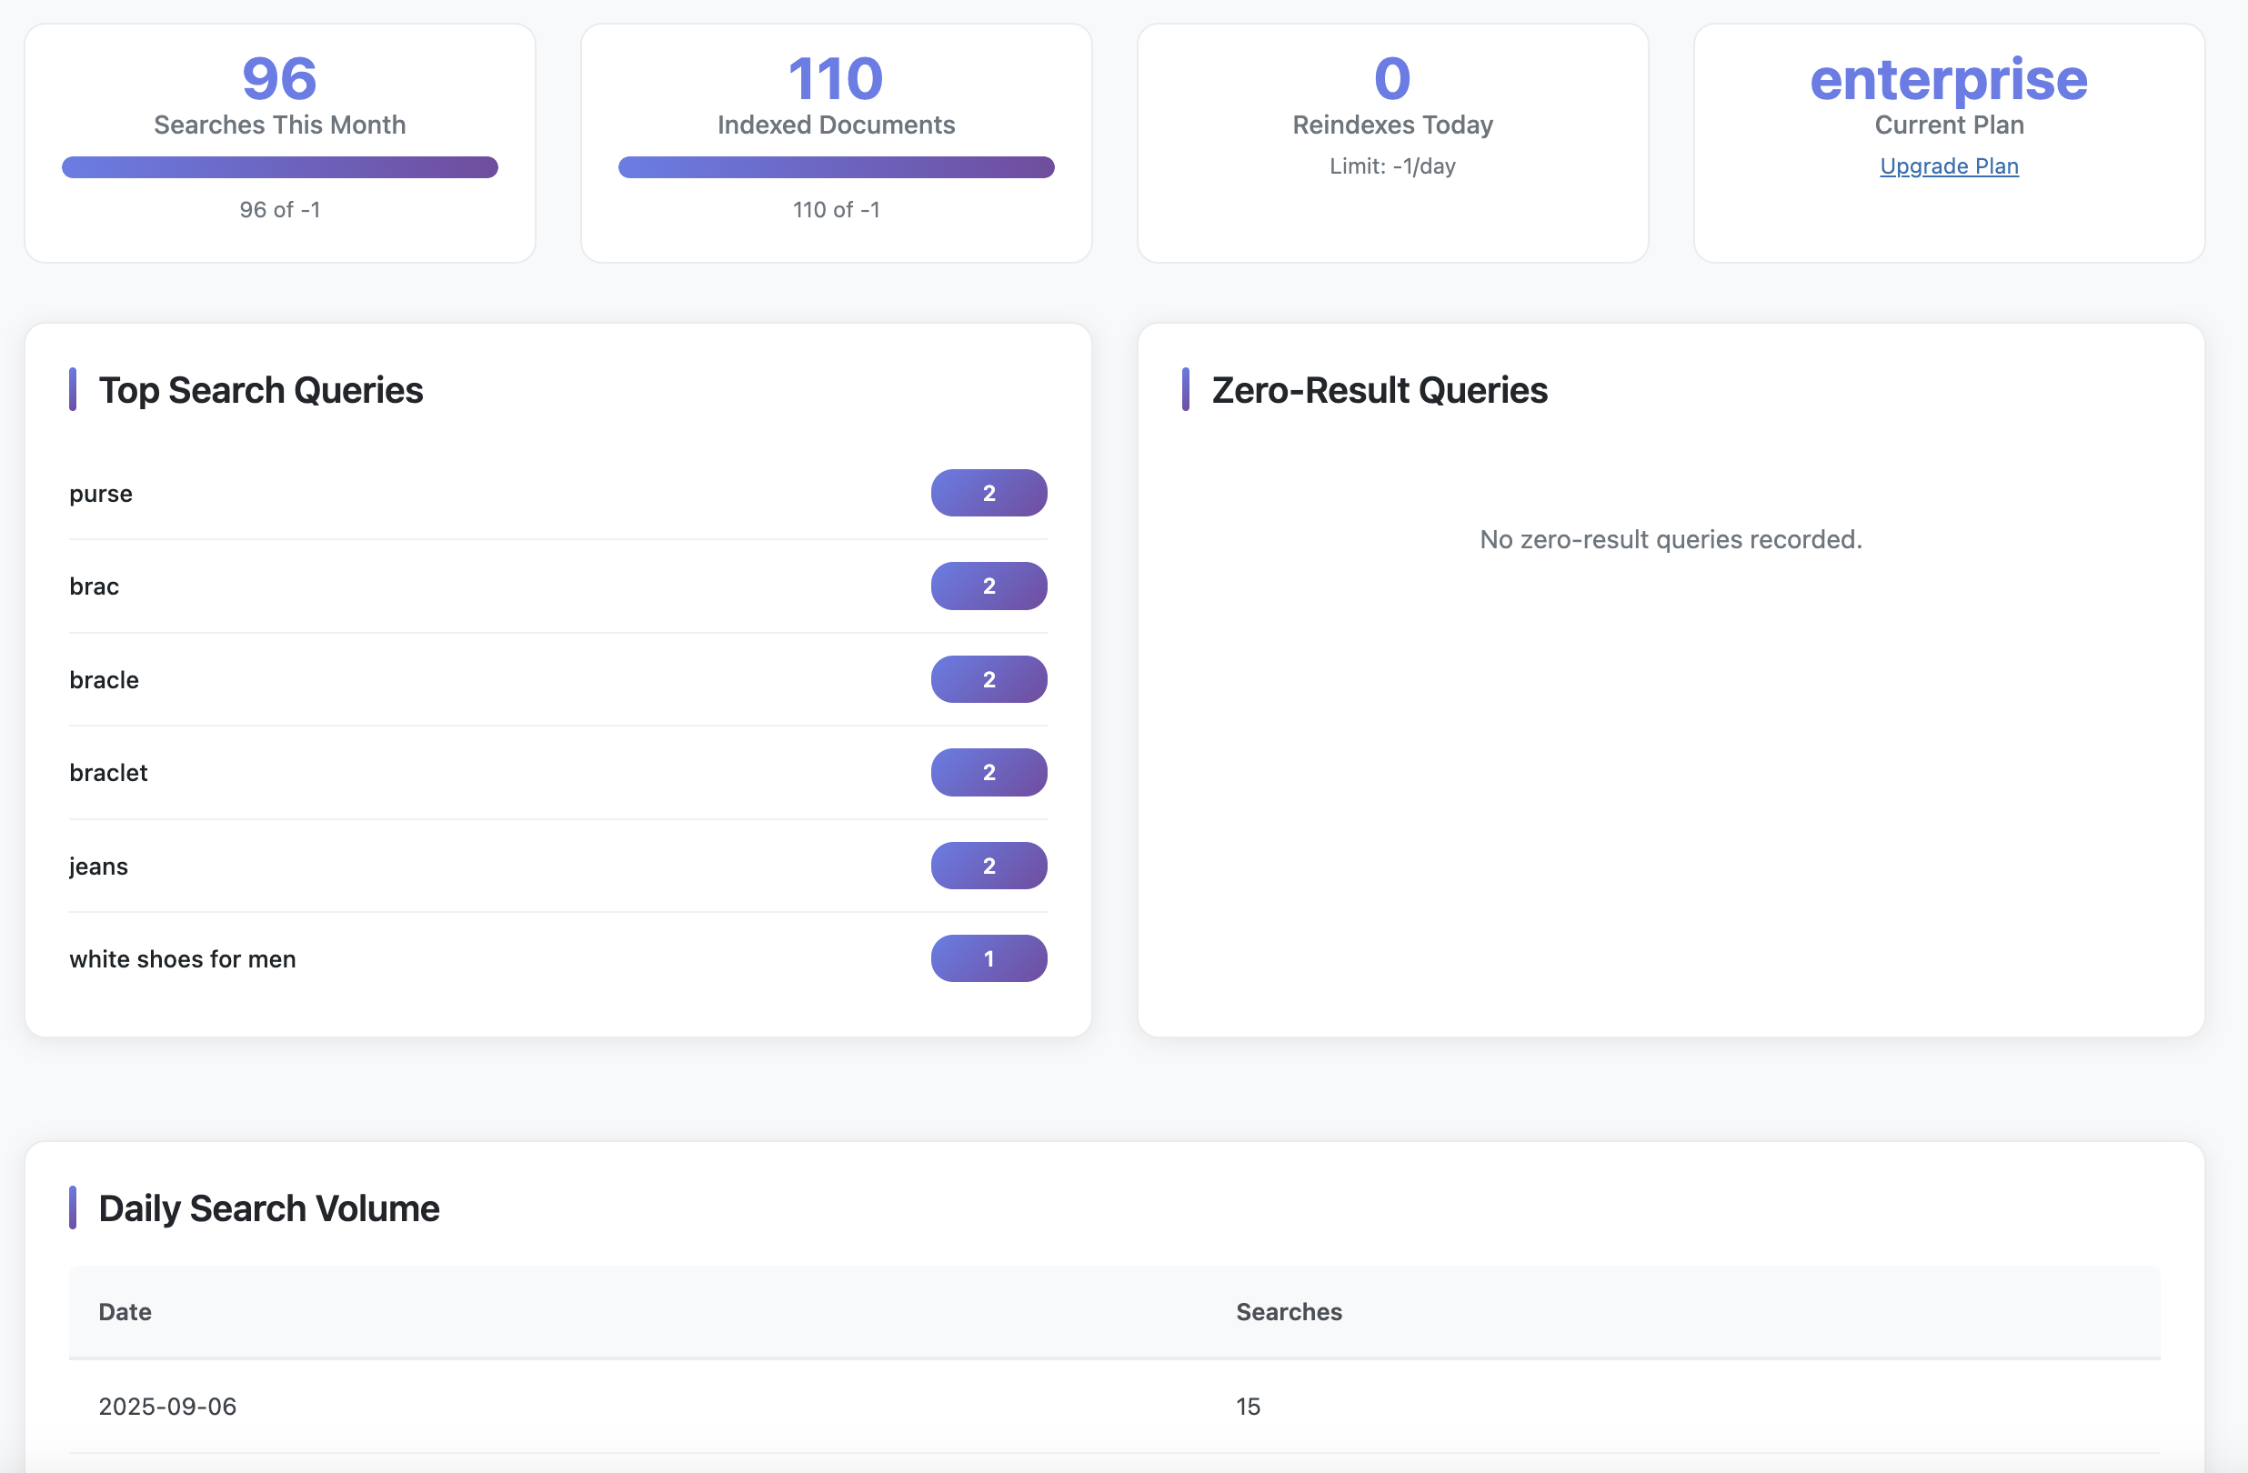Screen dimensions: 2248x1473
Task: Click the count badge next to 'braclet'
Action: [x=989, y=771]
